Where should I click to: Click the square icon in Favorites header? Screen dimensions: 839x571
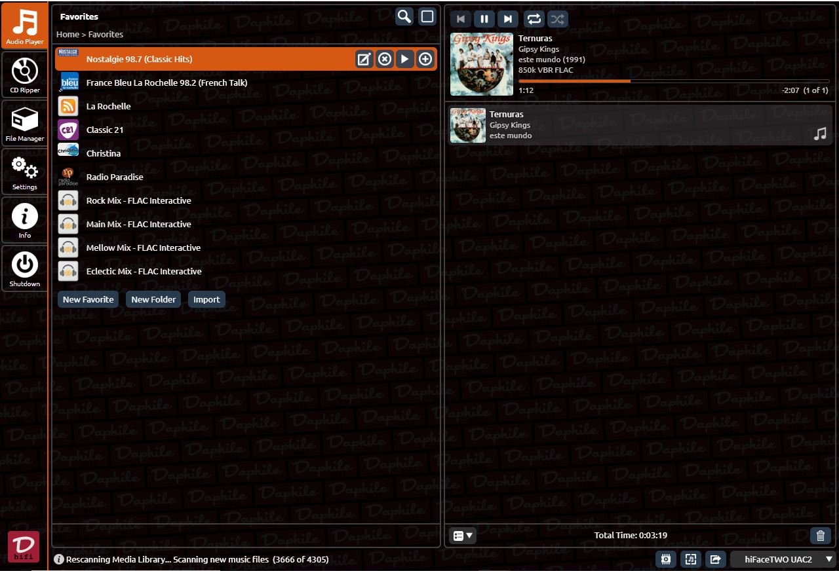tap(427, 16)
